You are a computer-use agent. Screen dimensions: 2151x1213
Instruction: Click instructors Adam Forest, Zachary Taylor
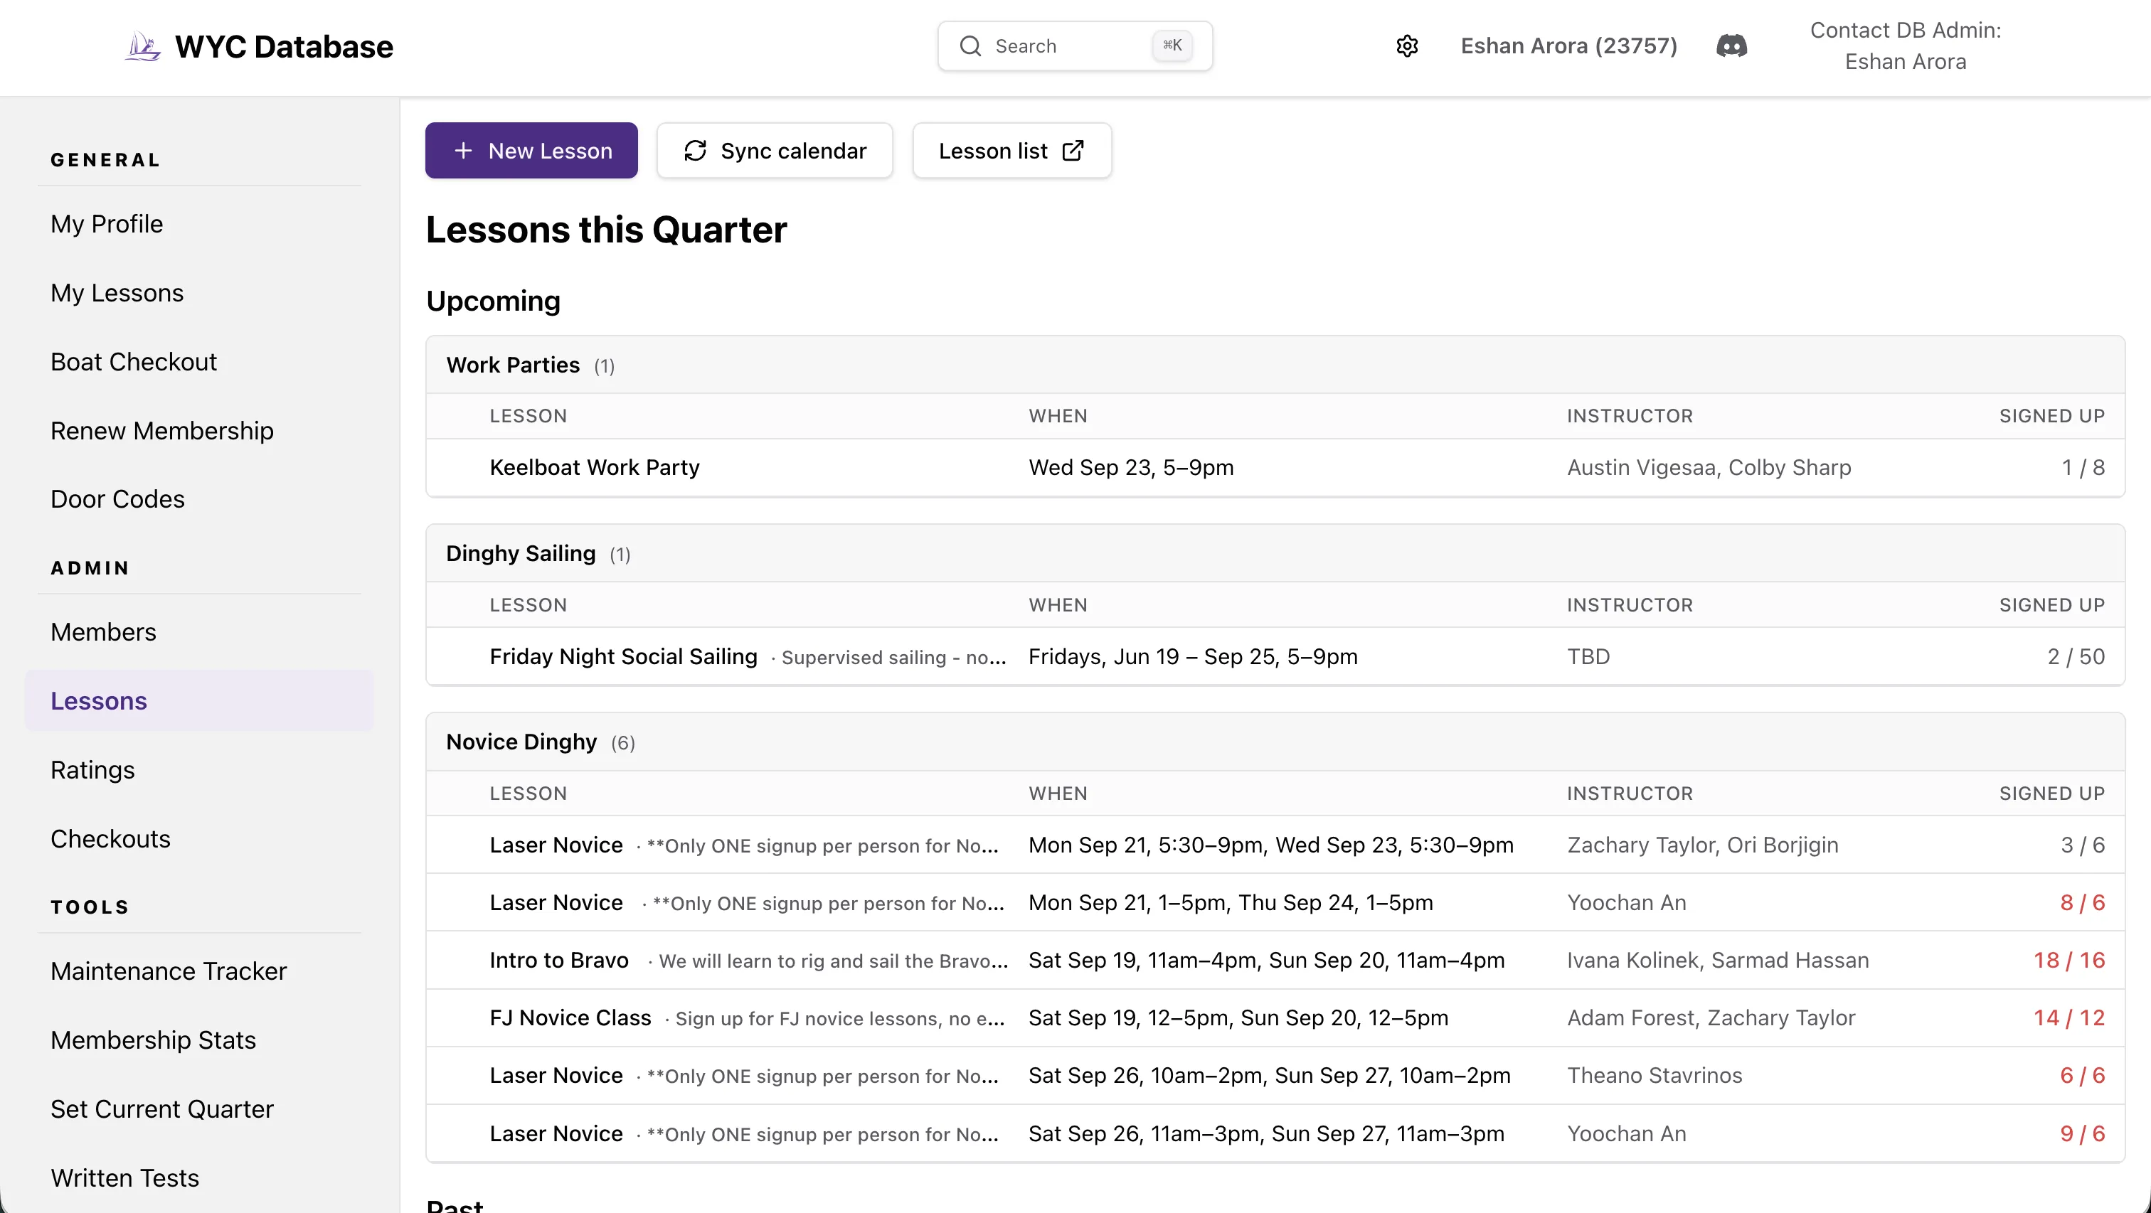(1711, 1017)
